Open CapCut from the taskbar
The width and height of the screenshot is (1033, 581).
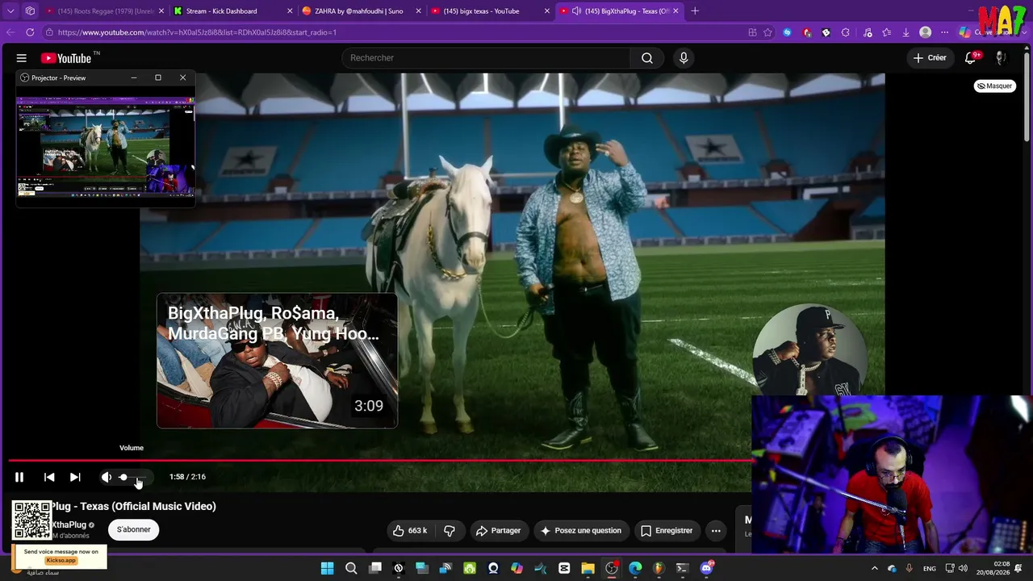(564, 568)
